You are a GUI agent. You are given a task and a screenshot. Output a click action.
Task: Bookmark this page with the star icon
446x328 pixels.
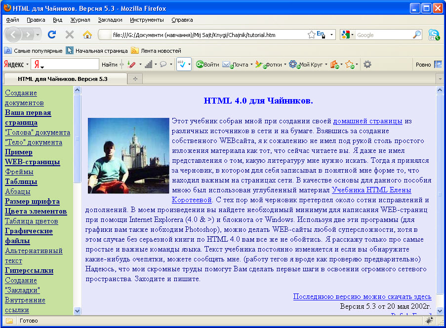311,35
